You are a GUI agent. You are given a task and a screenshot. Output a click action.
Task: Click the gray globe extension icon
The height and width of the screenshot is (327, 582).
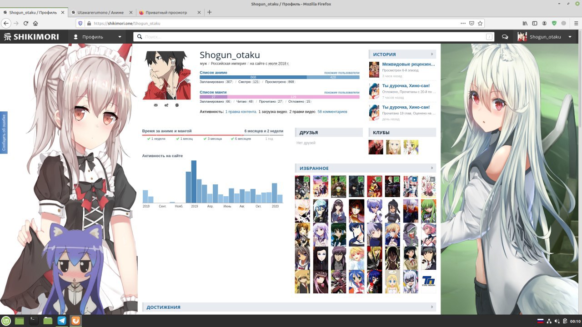coord(564,23)
